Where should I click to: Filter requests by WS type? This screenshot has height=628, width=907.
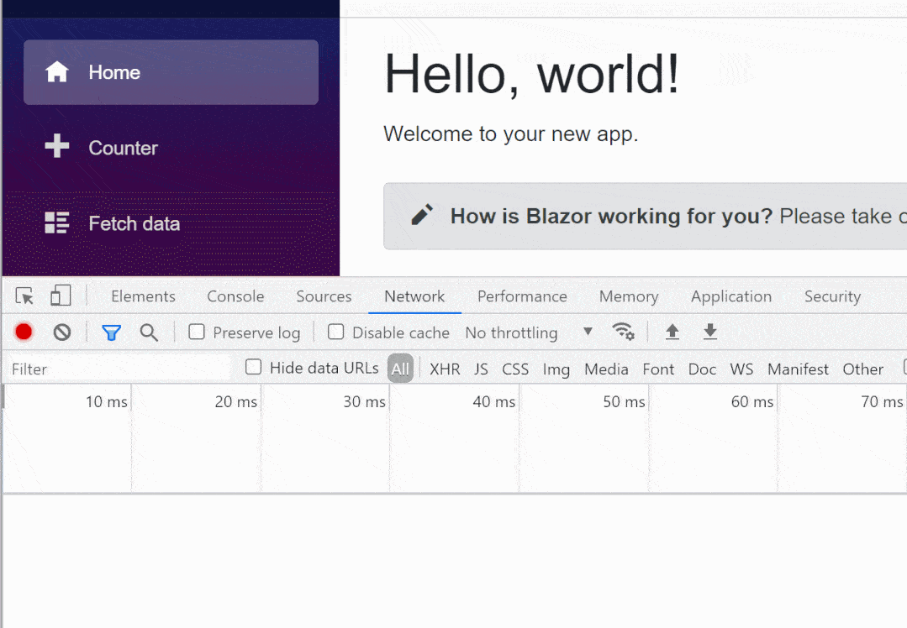pyautogui.click(x=741, y=369)
